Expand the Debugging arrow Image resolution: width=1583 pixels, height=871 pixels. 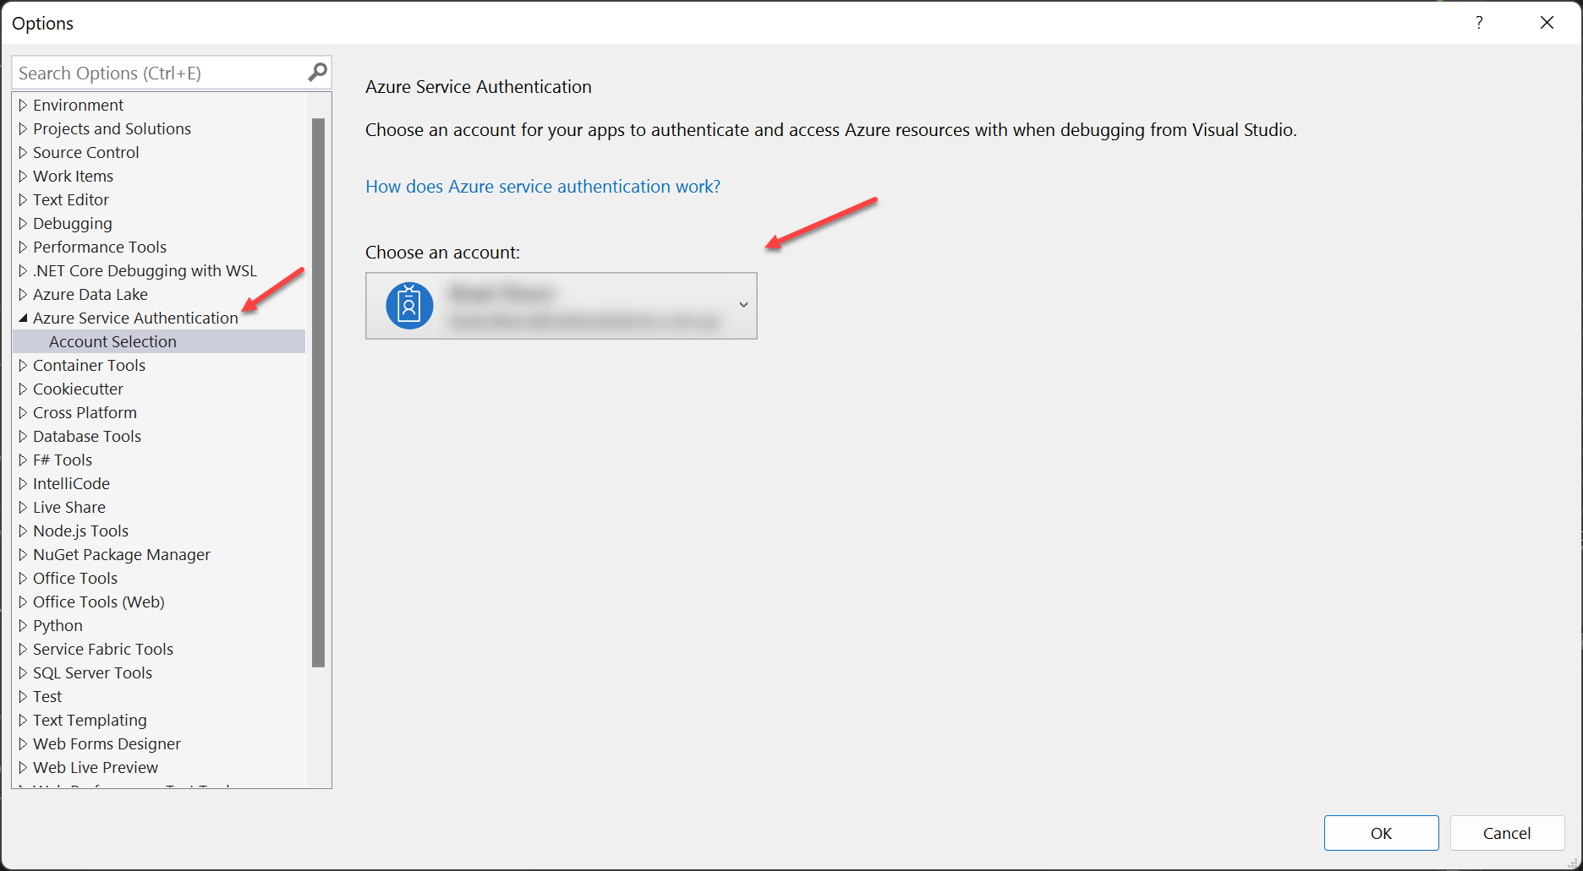(x=23, y=223)
